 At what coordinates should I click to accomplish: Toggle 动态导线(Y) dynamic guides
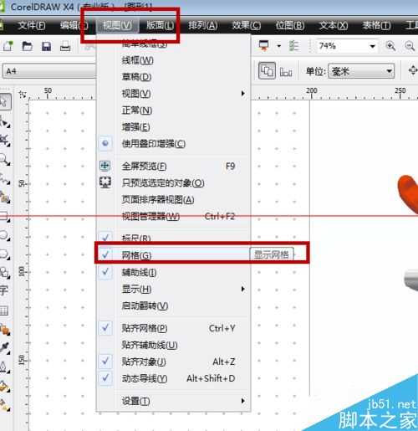click(173, 378)
